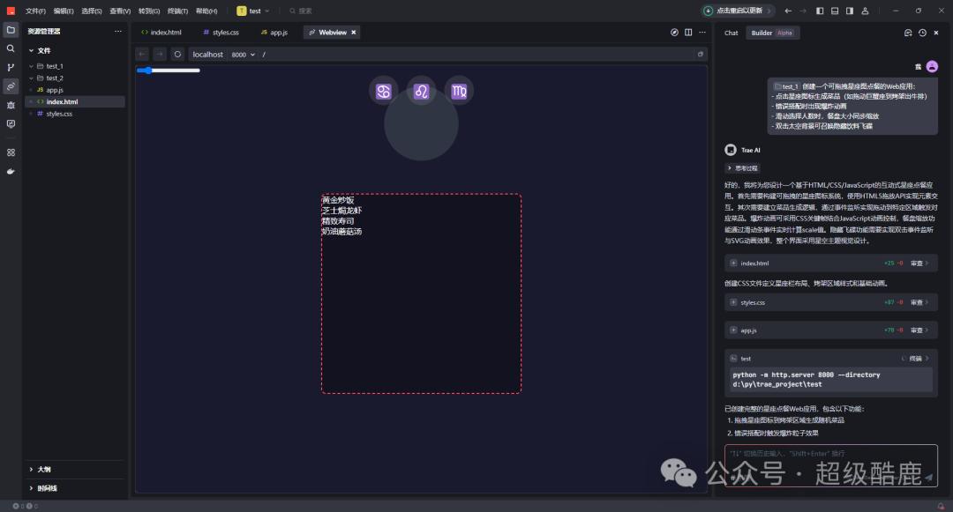Open the localhost port 8000 dropdown

tap(243, 55)
